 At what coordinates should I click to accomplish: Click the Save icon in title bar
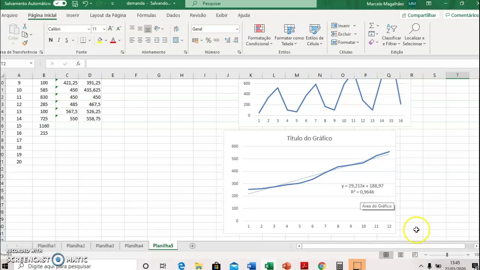tap(75, 3)
